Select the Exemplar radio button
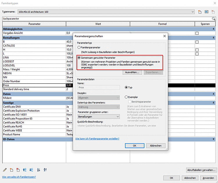 coord(126,97)
